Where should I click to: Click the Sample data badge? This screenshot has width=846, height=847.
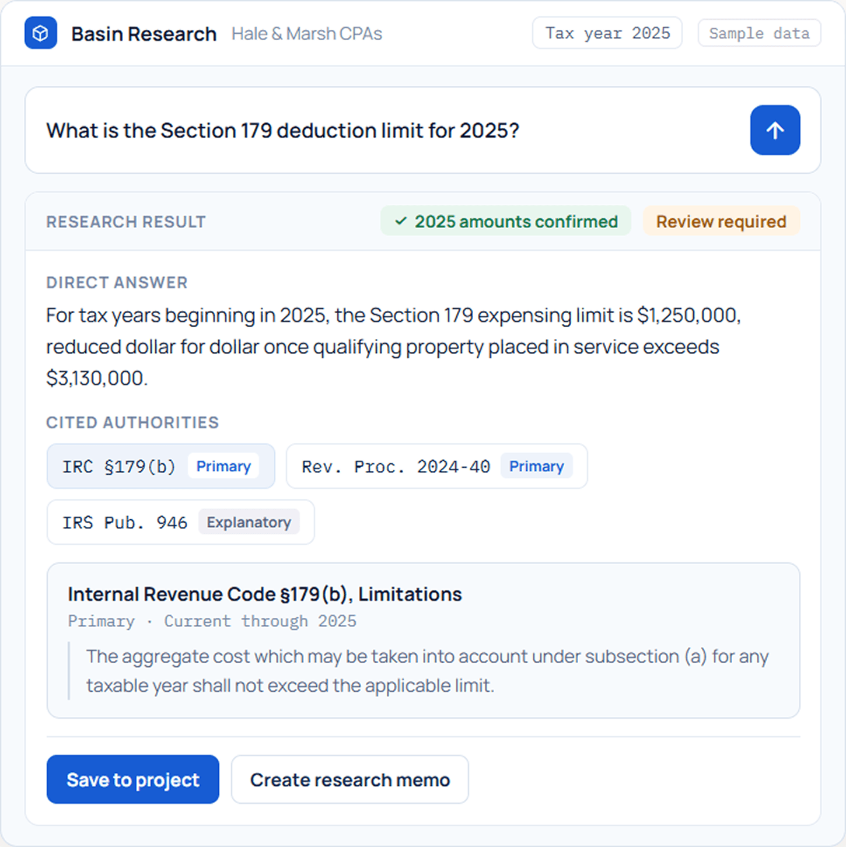(x=759, y=33)
